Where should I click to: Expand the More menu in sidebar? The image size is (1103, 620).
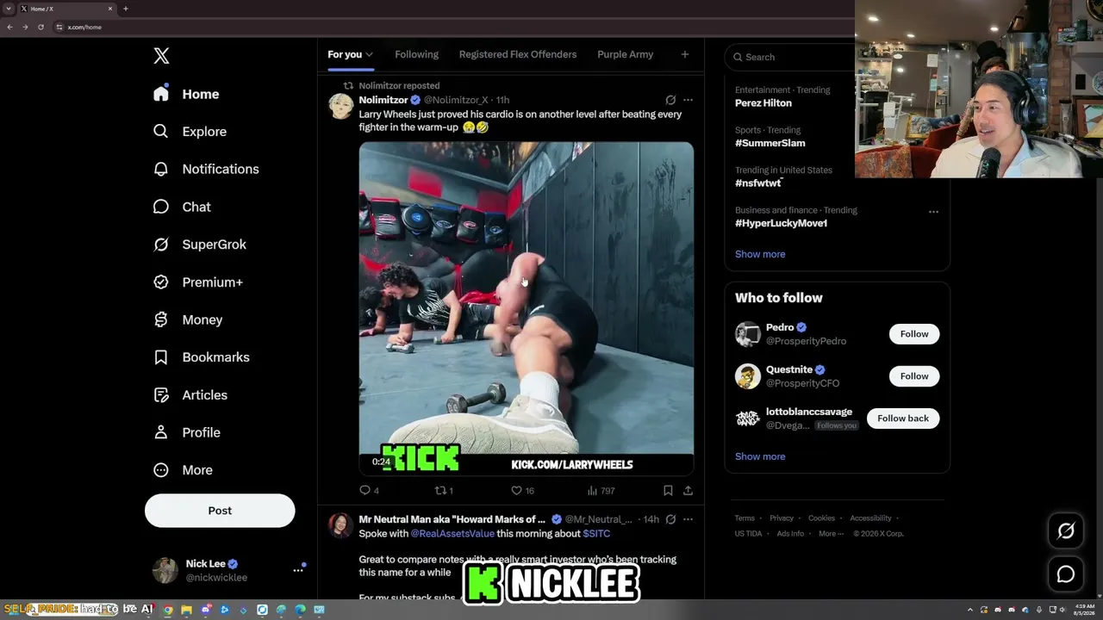tap(183, 470)
